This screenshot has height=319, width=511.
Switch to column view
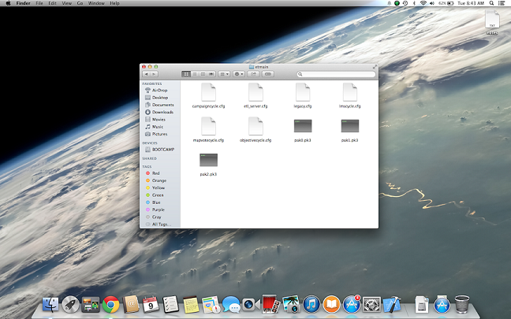203,74
